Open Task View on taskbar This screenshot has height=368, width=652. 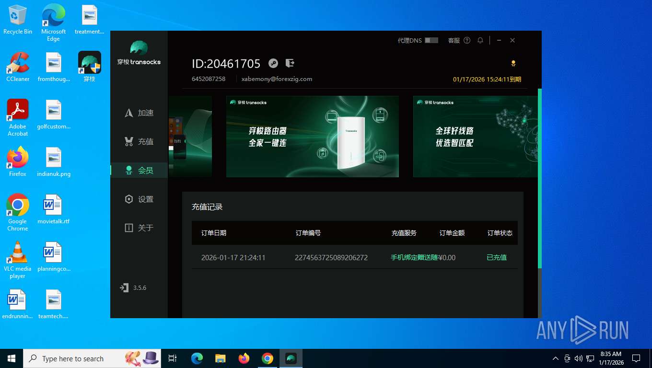(173, 358)
